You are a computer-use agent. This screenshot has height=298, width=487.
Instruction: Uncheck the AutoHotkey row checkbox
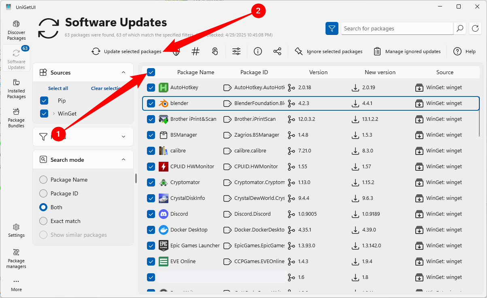coord(151,87)
